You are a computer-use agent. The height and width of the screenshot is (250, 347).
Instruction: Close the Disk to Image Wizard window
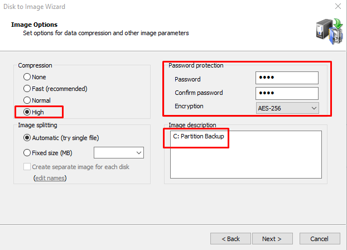click(x=338, y=6)
